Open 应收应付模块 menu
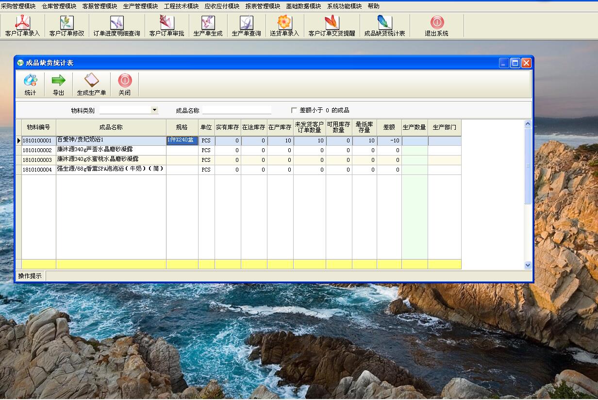Viewport: 598px width, 400px height. pos(222,6)
